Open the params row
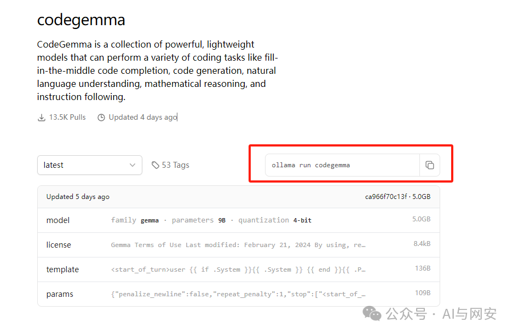 (239, 294)
